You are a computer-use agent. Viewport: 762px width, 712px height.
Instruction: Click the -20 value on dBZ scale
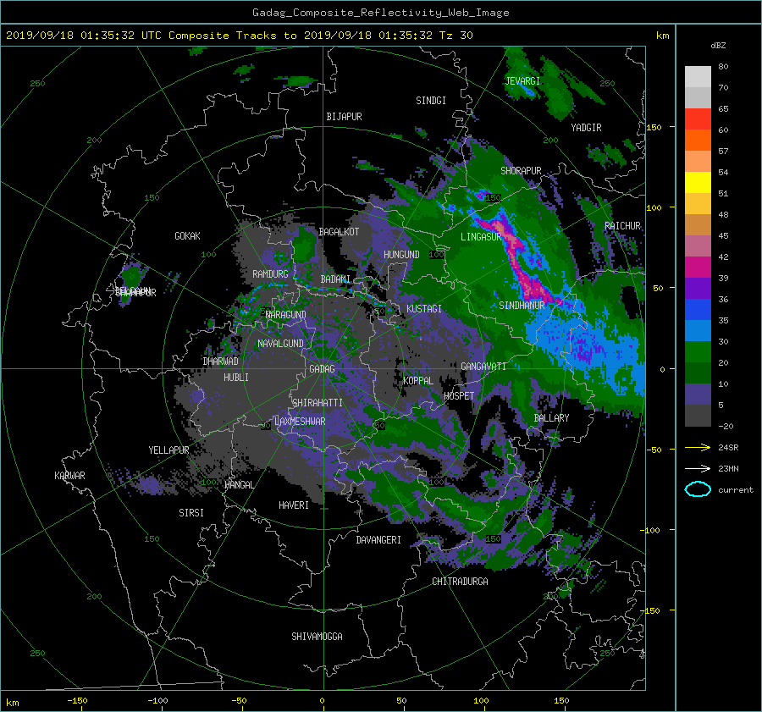pos(726,426)
